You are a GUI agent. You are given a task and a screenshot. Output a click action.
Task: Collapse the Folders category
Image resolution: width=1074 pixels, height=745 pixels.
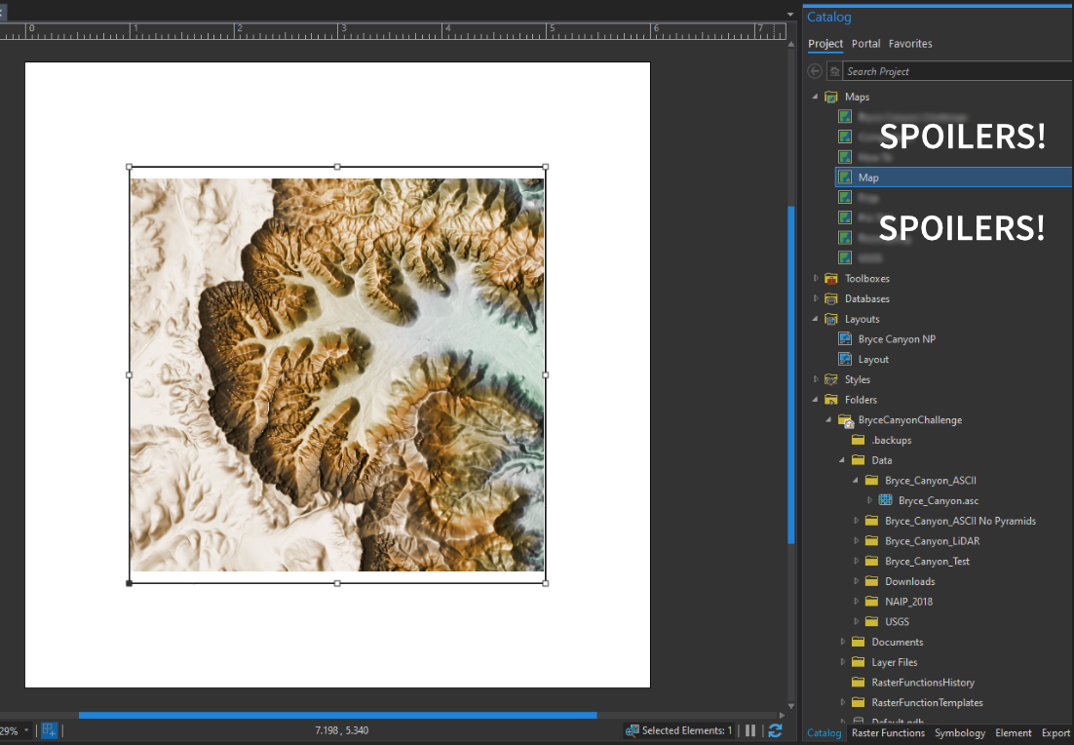(x=815, y=400)
